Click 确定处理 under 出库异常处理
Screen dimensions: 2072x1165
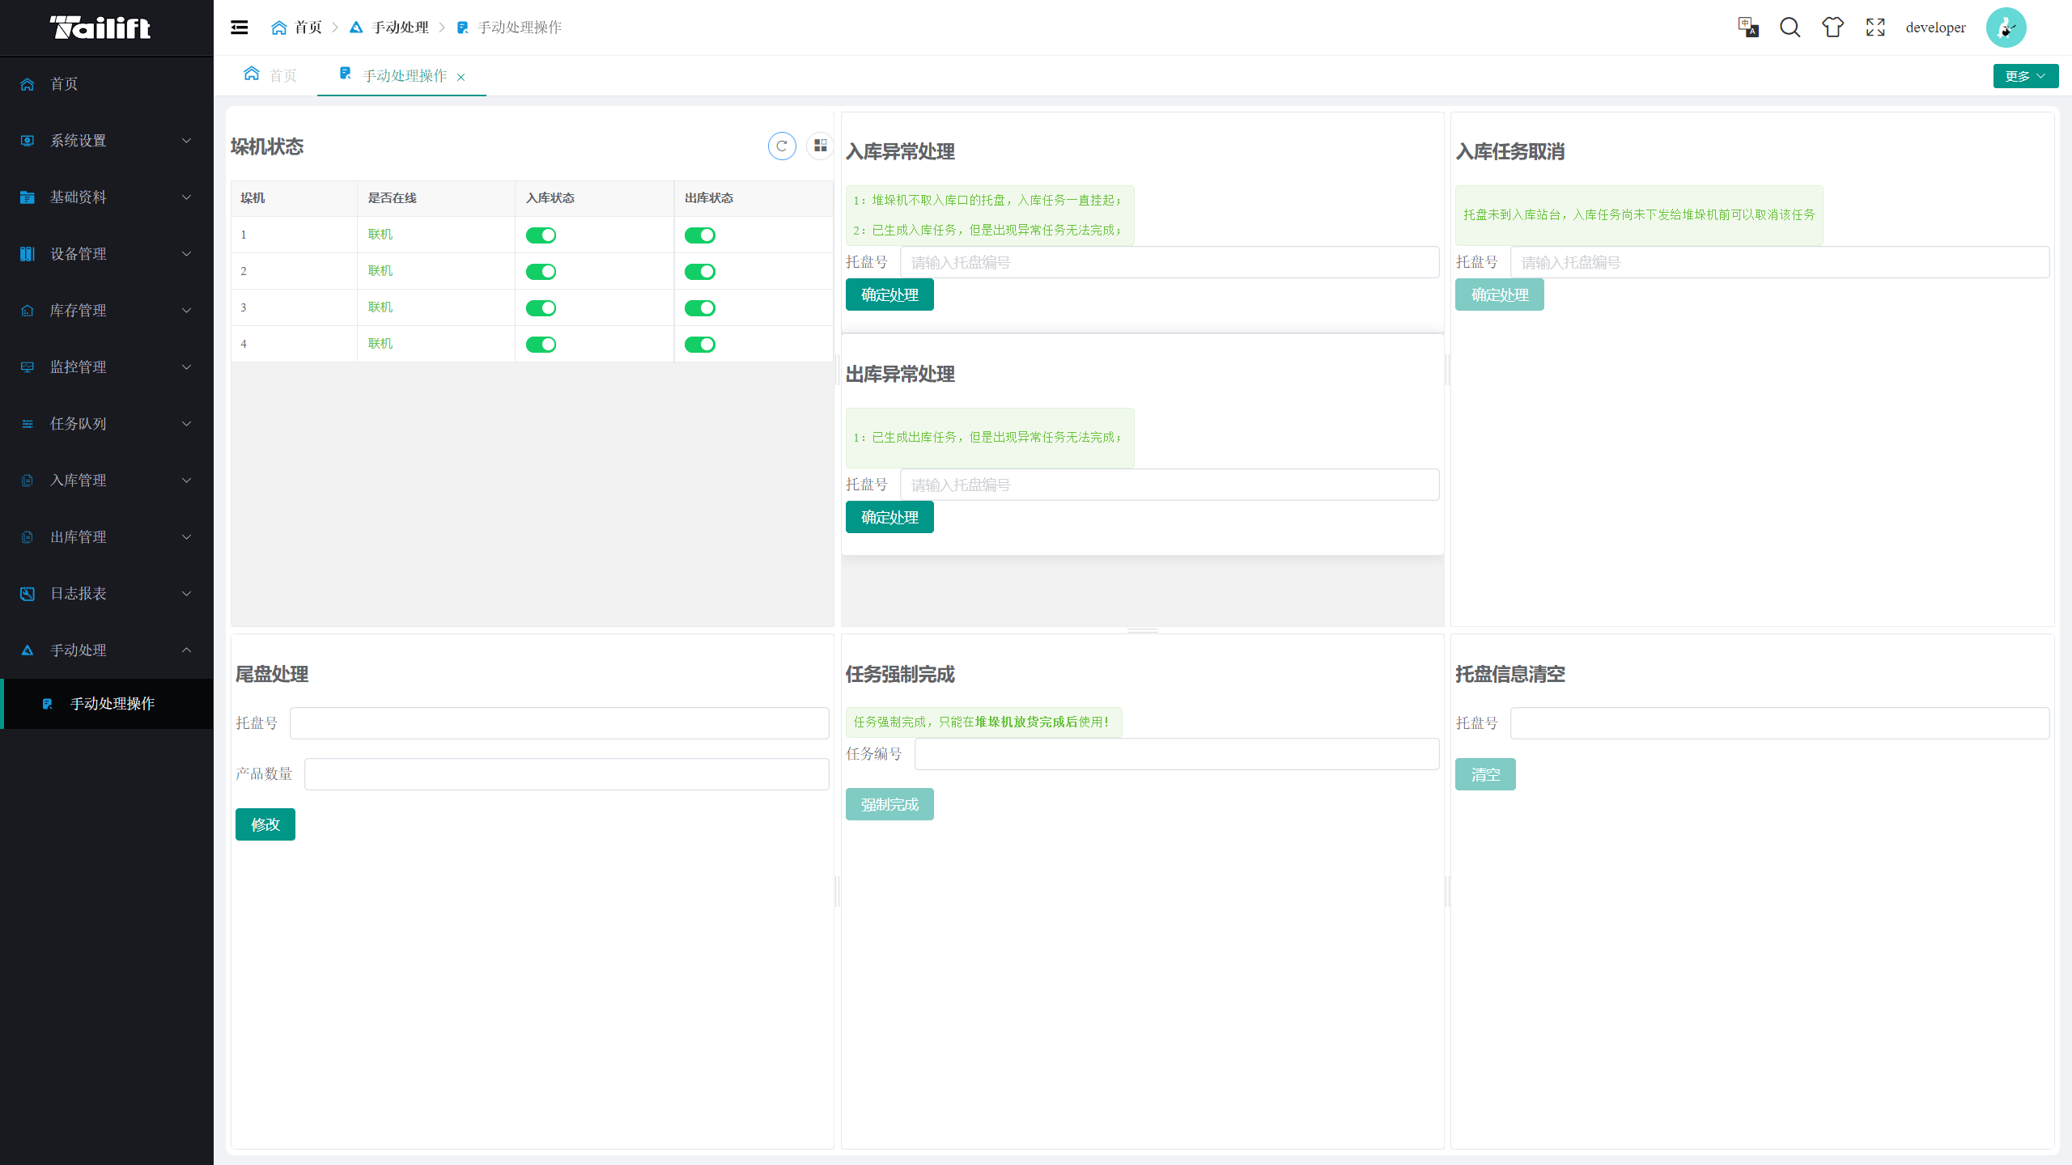point(889,518)
